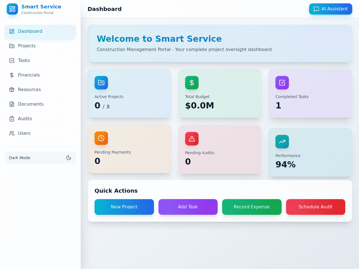Click the Total Budget label
The width and height of the screenshot is (359, 269).
(197, 97)
